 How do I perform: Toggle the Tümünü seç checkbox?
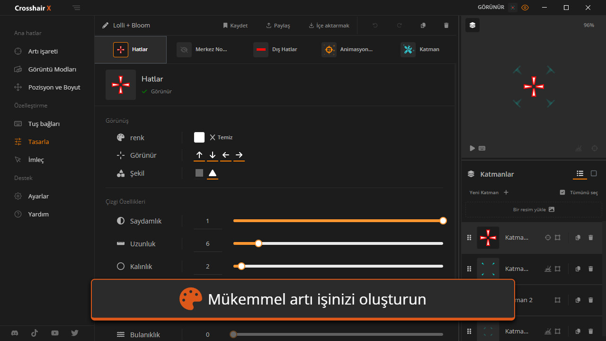click(562, 192)
